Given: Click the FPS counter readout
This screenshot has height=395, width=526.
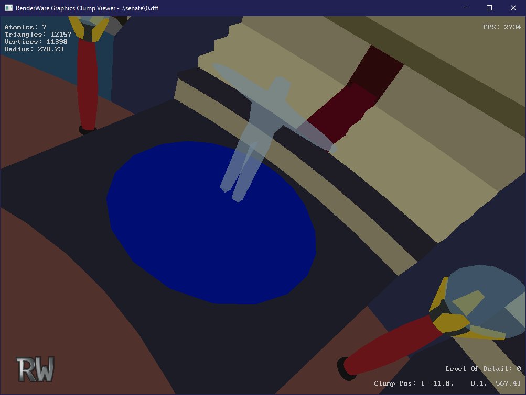Looking at the screenshot, I should (502, 27).
